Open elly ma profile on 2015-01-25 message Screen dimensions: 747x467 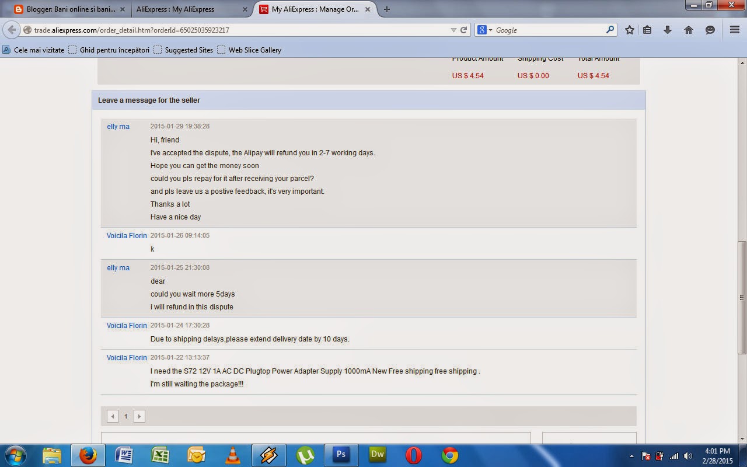118,268
